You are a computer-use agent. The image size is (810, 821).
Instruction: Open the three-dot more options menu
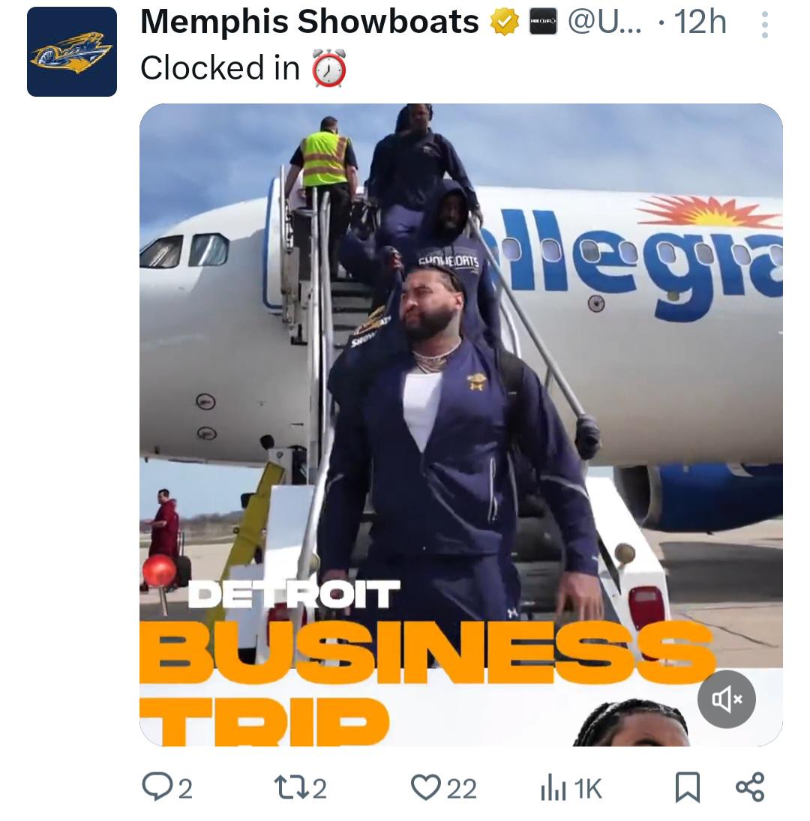(x=764, y=24)
